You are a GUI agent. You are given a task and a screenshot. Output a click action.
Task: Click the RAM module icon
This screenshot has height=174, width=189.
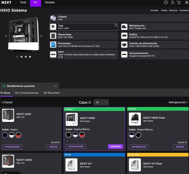53,54
